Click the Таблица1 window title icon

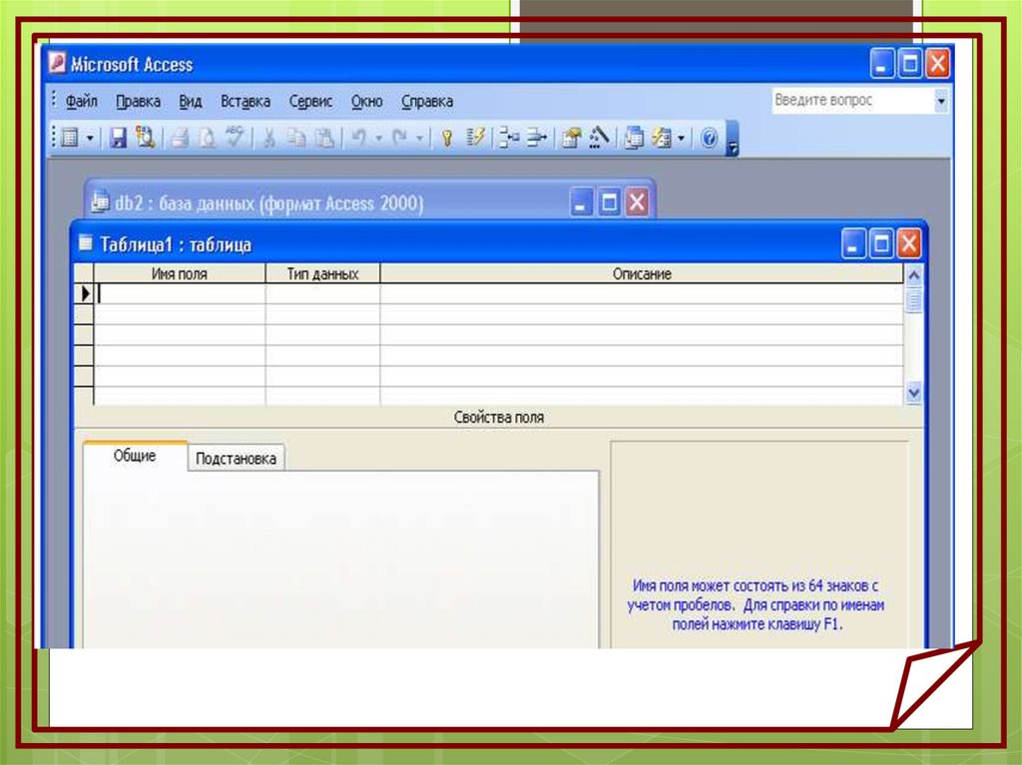tap(86, 243)
